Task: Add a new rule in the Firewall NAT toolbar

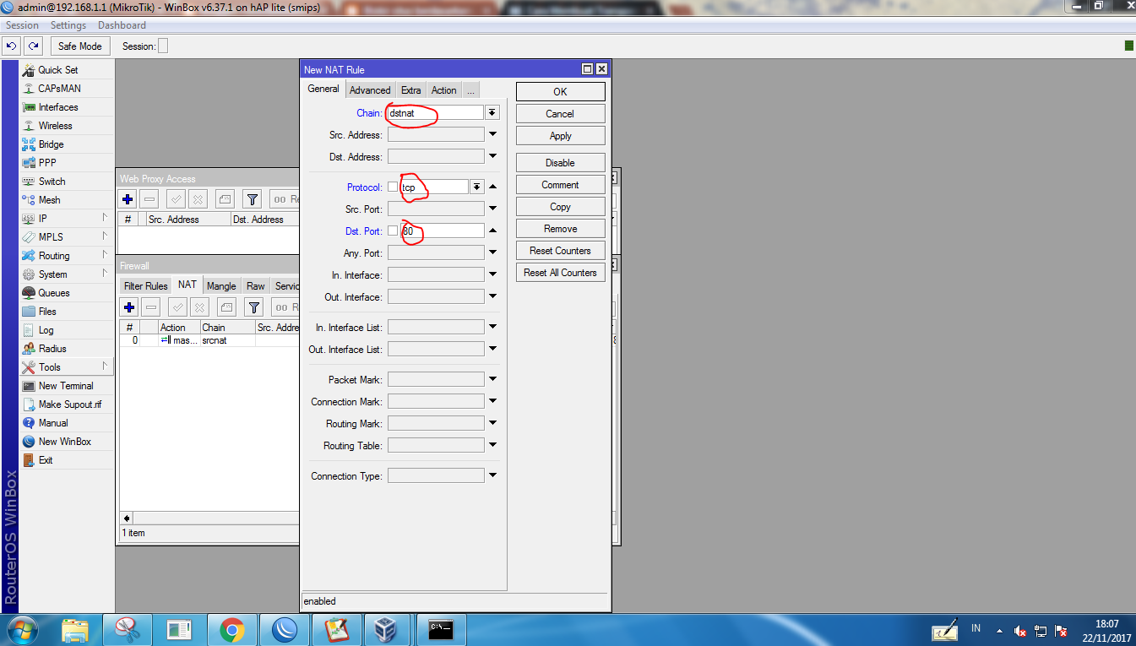Action: coord(129,307)
